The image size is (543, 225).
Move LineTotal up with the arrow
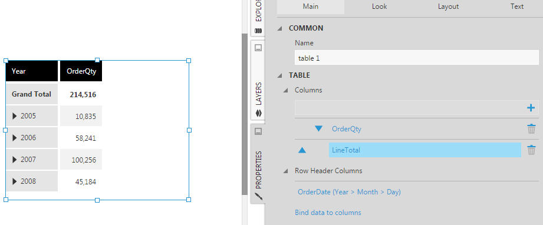tap(302, 150)
